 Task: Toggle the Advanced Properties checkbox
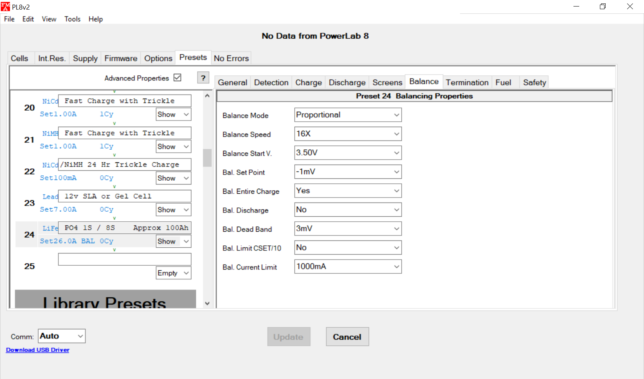coord(177,78)
